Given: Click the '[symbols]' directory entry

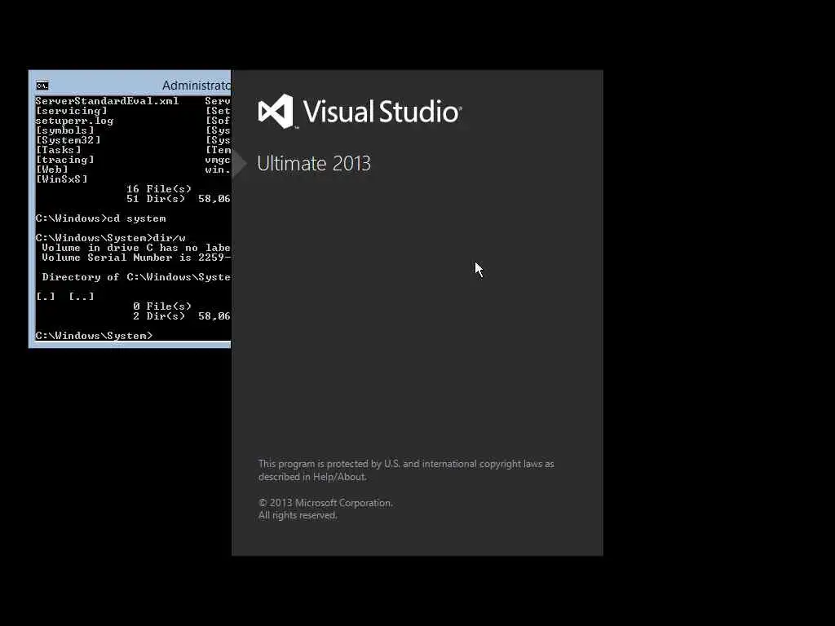Looking at the screenshot, I should pos(65,130).
